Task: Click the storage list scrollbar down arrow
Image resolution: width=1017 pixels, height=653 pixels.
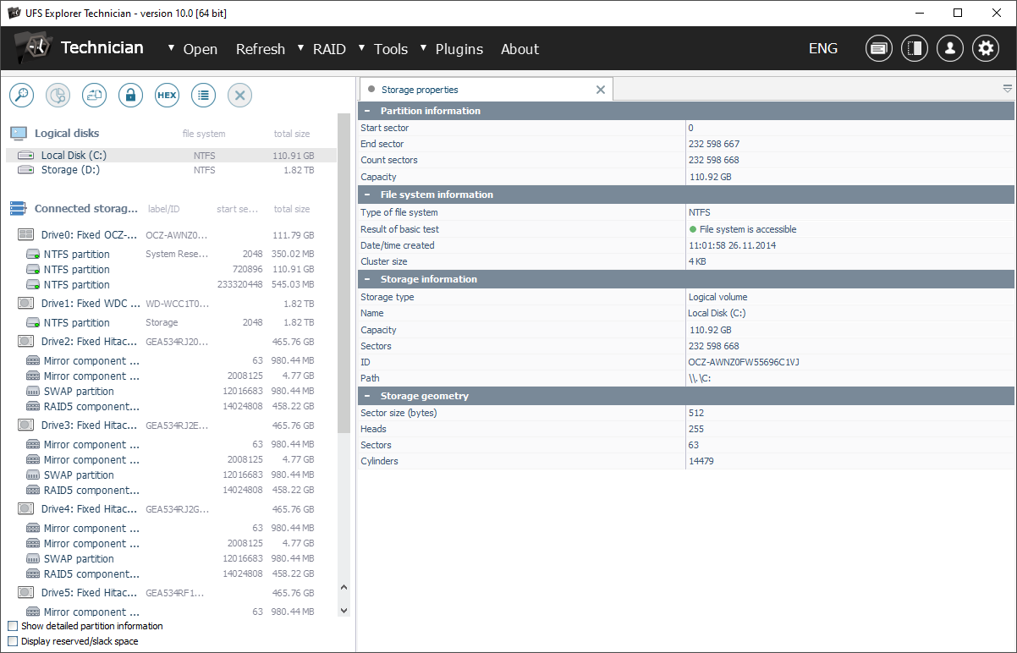Action: pos(344,609)
